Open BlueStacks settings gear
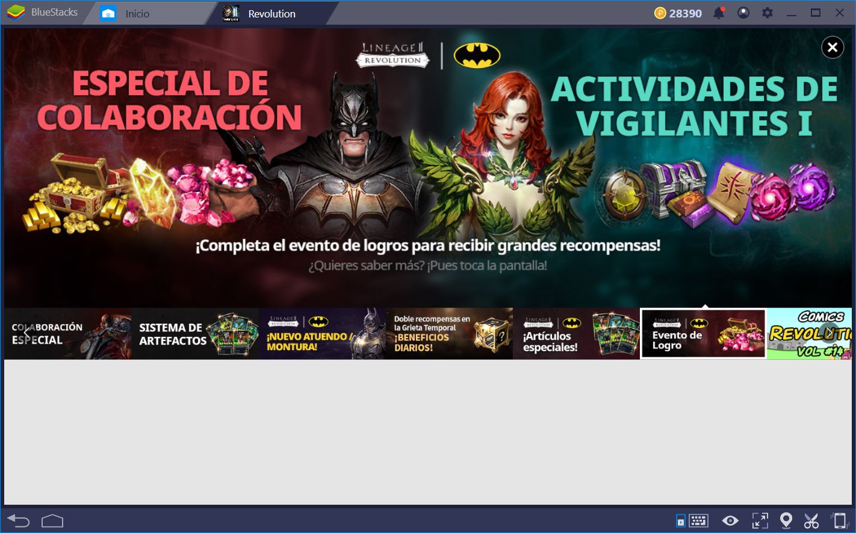This screenshot has width=856, height=533. pyautogui.click(x=768, y=13)
